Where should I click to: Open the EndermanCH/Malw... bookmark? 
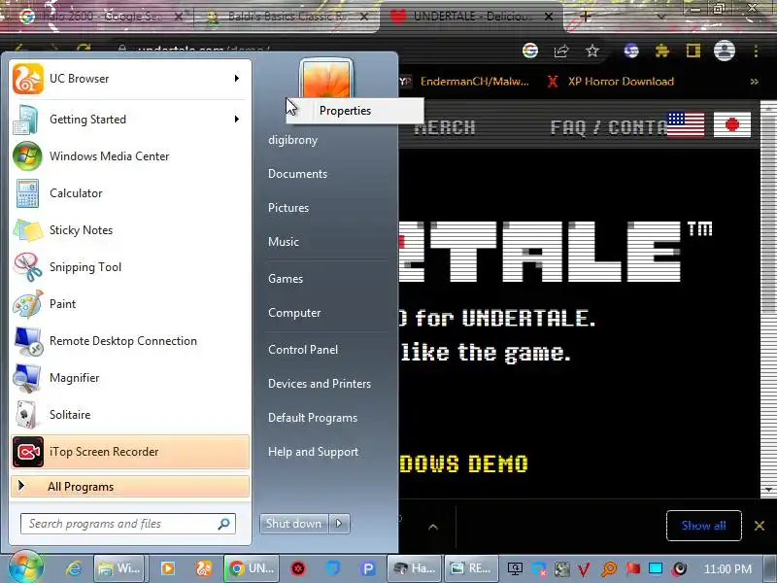point(464,82)
